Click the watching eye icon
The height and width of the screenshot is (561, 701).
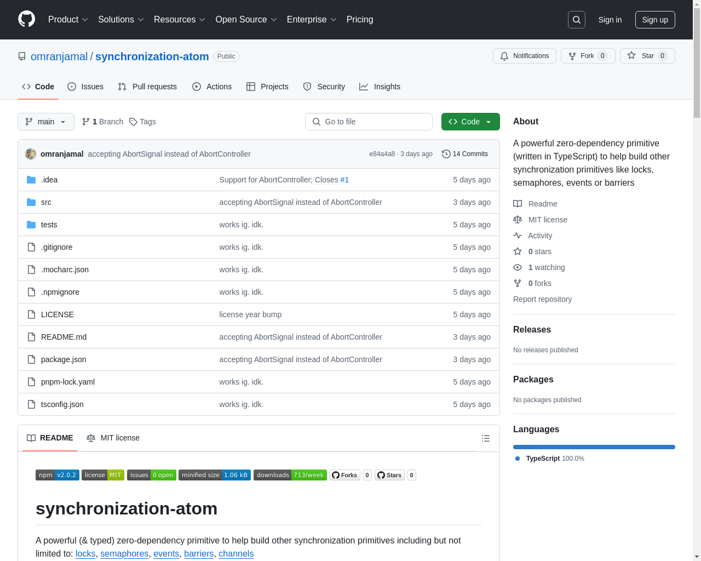pos(518,267)
